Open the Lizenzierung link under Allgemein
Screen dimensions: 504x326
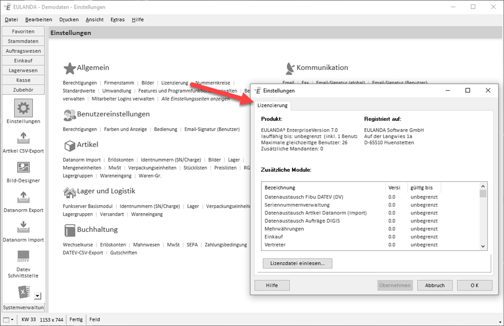174,83
